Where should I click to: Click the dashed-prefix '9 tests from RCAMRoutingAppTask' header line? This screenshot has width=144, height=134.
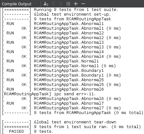tap(57, 19)
